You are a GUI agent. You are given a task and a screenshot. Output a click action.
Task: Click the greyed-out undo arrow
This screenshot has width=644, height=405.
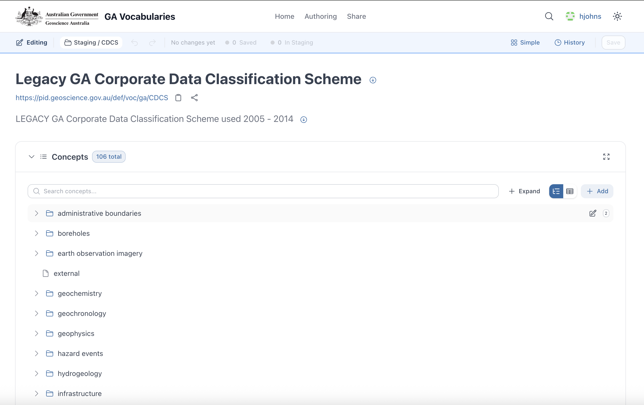pos(134,43)
